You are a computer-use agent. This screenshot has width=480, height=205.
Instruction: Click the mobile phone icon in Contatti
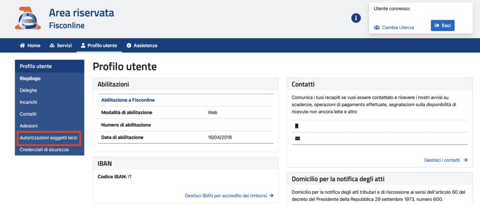pyautogui.click(x=297, y=126)
